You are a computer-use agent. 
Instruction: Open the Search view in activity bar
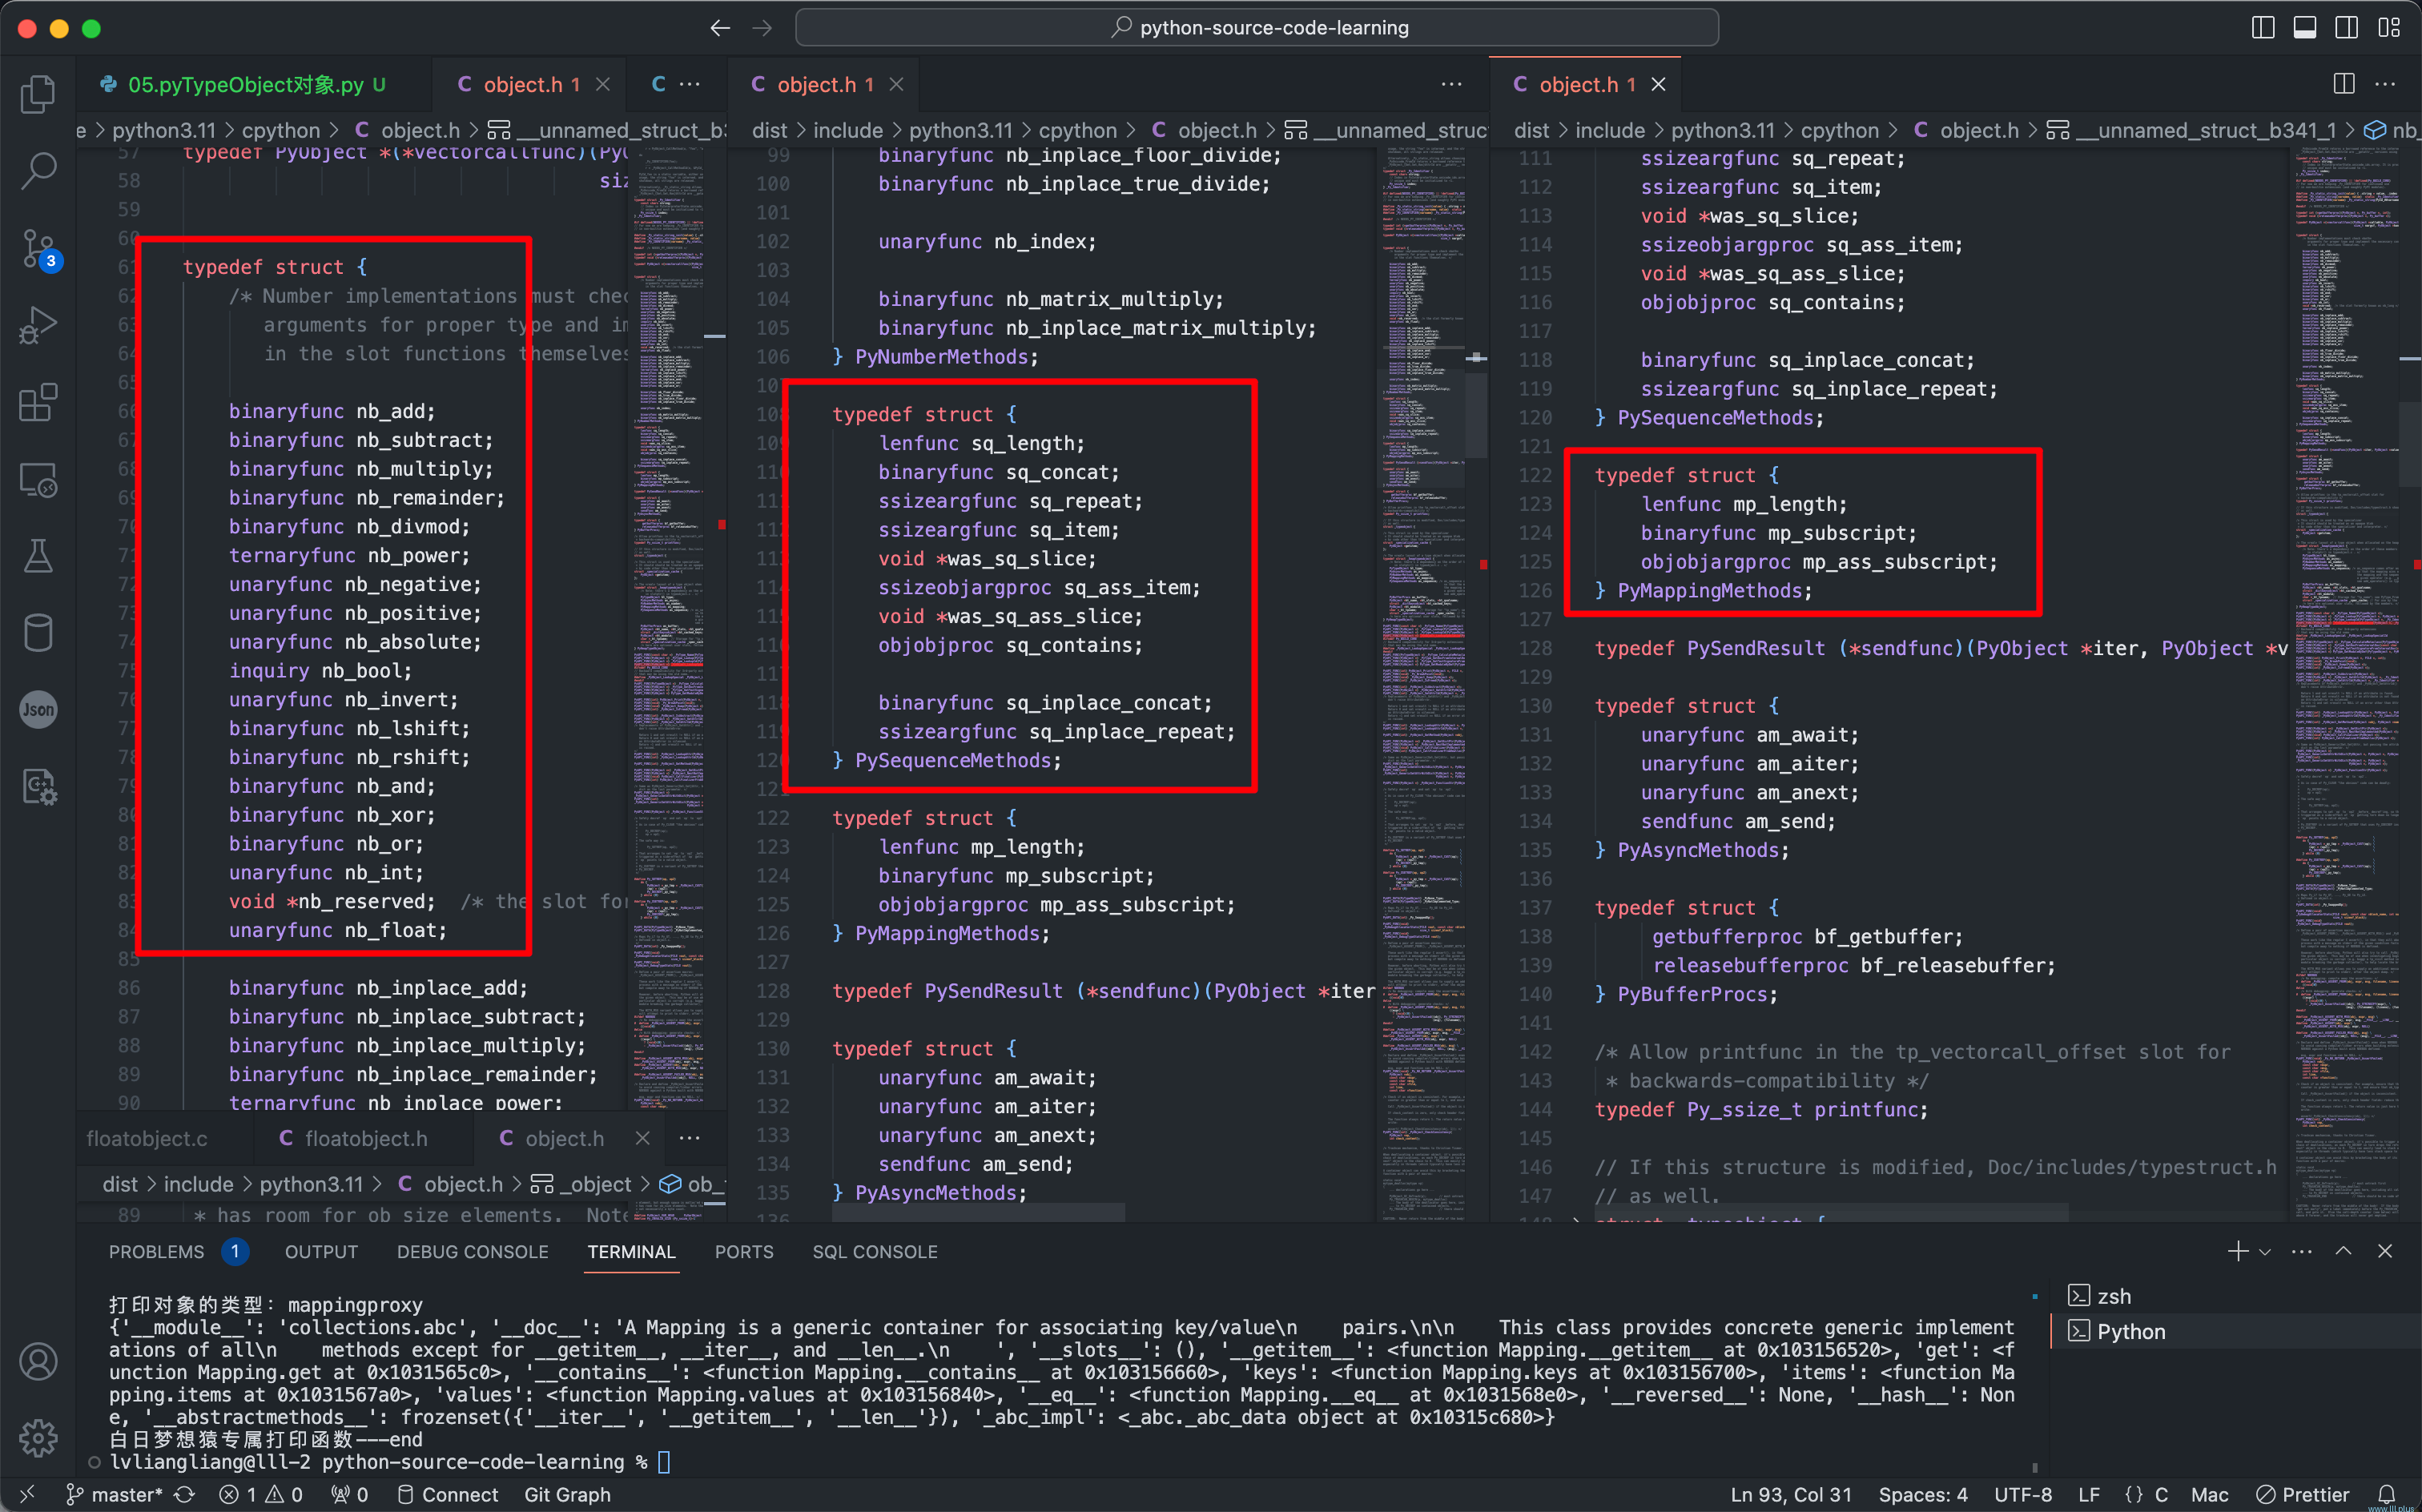38,171
